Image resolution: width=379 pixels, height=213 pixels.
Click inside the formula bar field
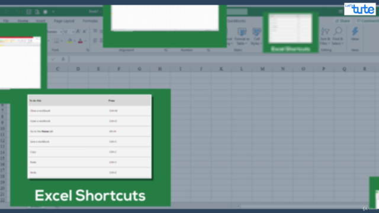(224, 59)
